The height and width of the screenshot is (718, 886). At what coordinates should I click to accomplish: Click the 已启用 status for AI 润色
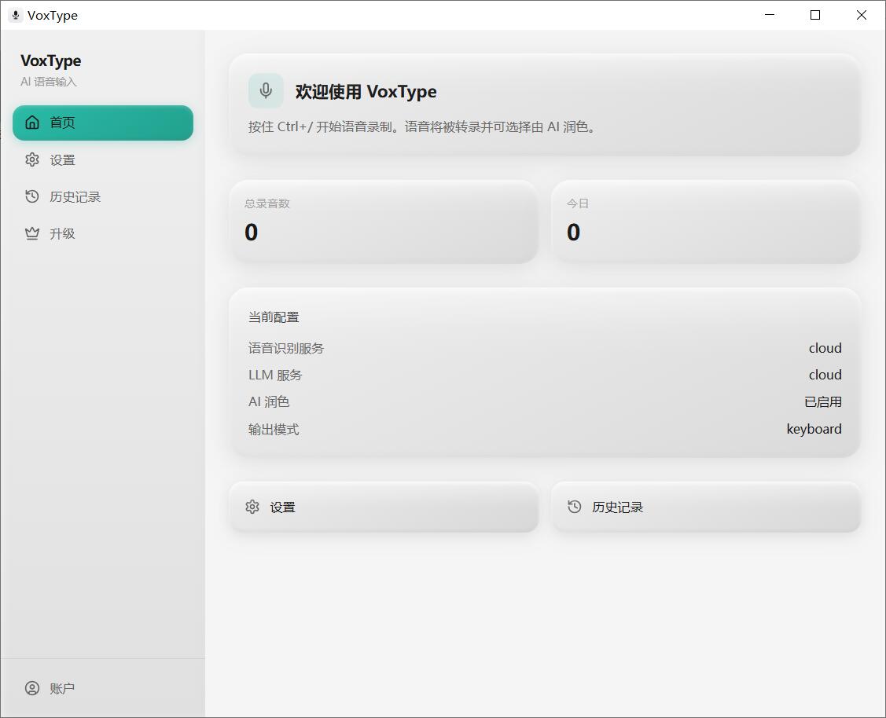point(823,402)
